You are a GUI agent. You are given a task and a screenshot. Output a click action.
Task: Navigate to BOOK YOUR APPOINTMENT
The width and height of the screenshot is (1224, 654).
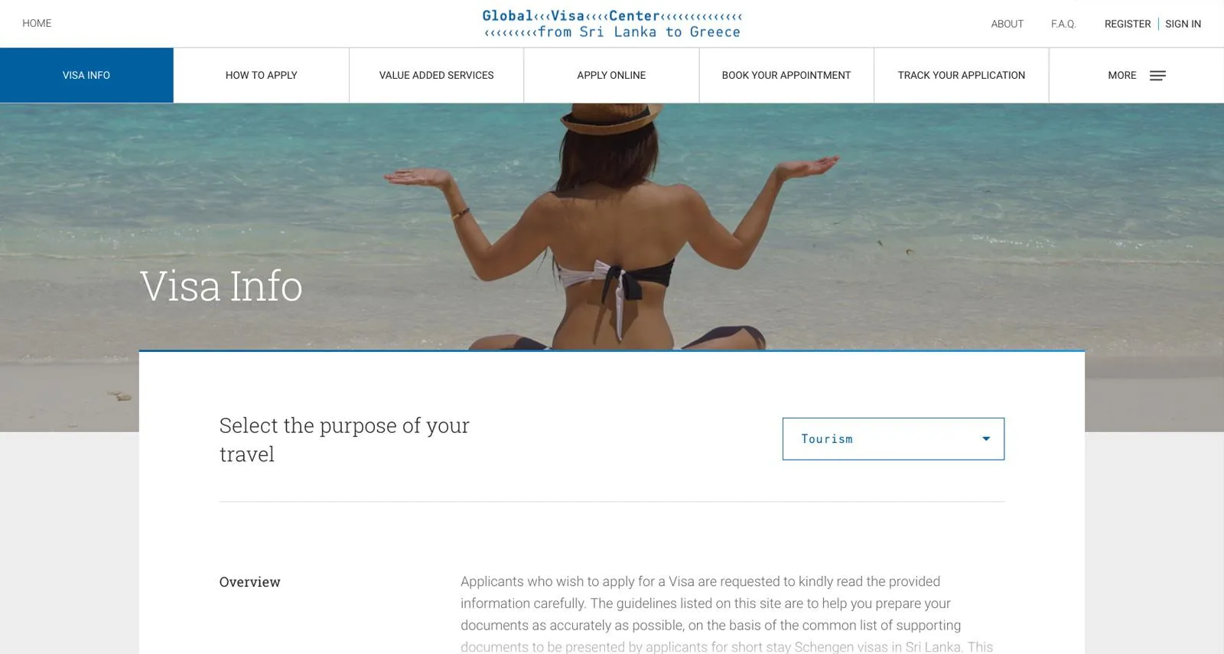click(x=786, y=76)
